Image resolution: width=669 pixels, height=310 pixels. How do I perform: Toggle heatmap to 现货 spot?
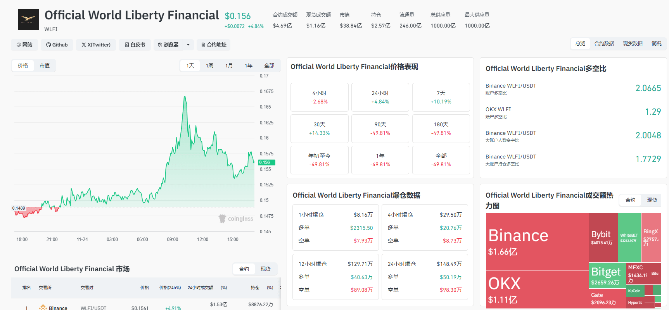coord(652,200)
